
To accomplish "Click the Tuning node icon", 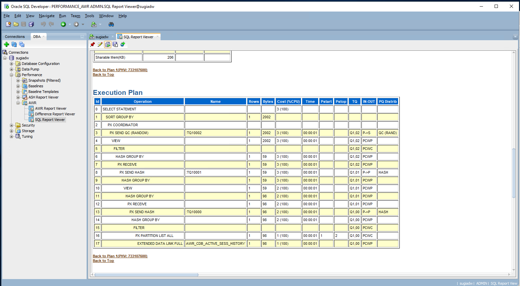I will click(x=18, y=136).
